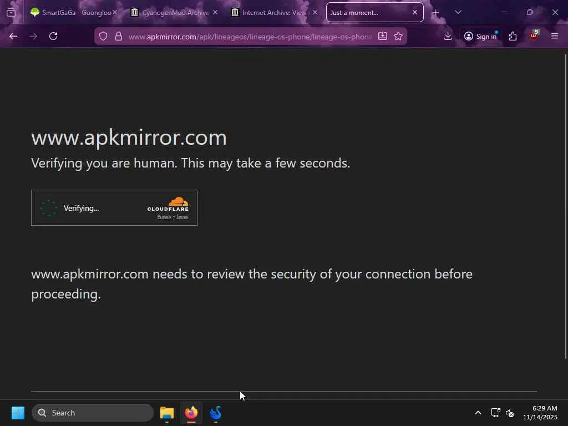Image resolution: width=568 pixels, height=426 pixels.
Task: Reload the current page
Action: [x=53, y=36]
